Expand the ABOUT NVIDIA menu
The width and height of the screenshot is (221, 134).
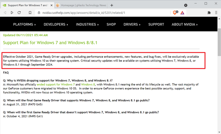pyautogui.click(x=185, y=25)
